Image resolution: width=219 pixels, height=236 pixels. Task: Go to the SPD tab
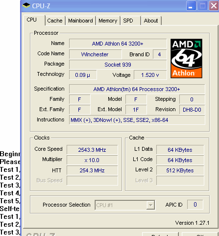click(x=128, y=21)
